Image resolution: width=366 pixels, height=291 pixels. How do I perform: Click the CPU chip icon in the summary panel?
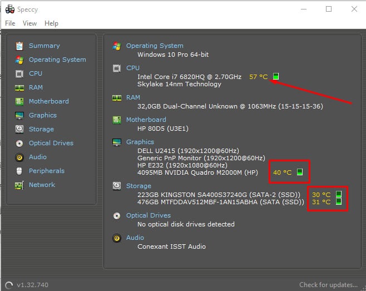point(117,68)
